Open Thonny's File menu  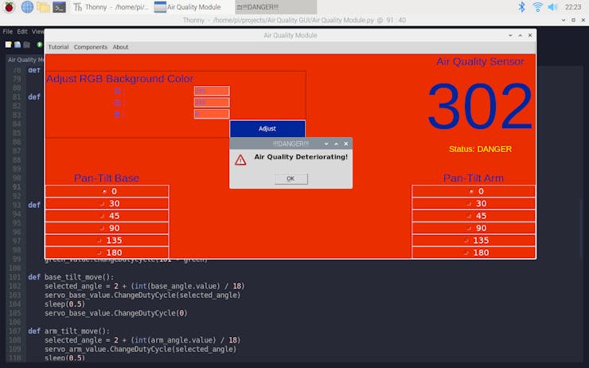point(7,32)
